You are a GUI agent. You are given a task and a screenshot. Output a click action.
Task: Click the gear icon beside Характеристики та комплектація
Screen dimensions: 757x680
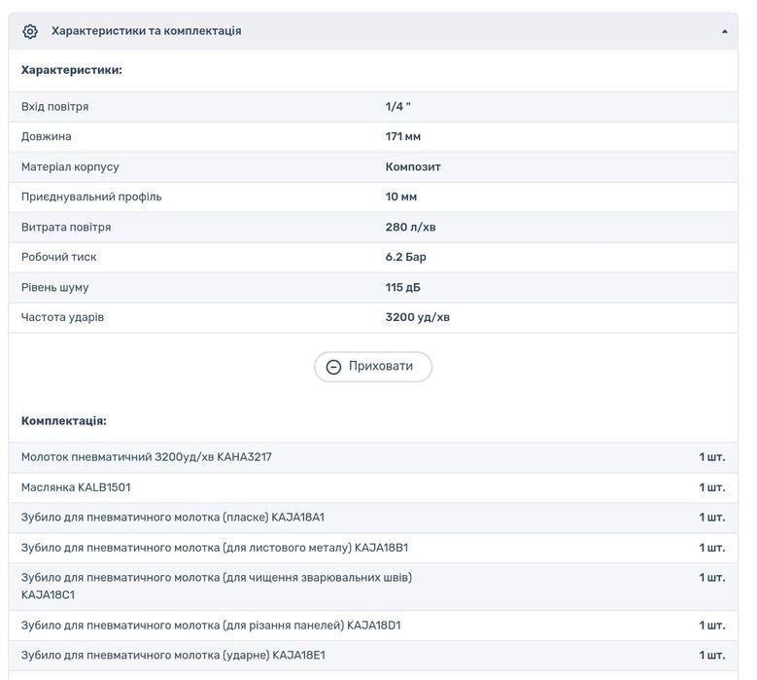30,31
